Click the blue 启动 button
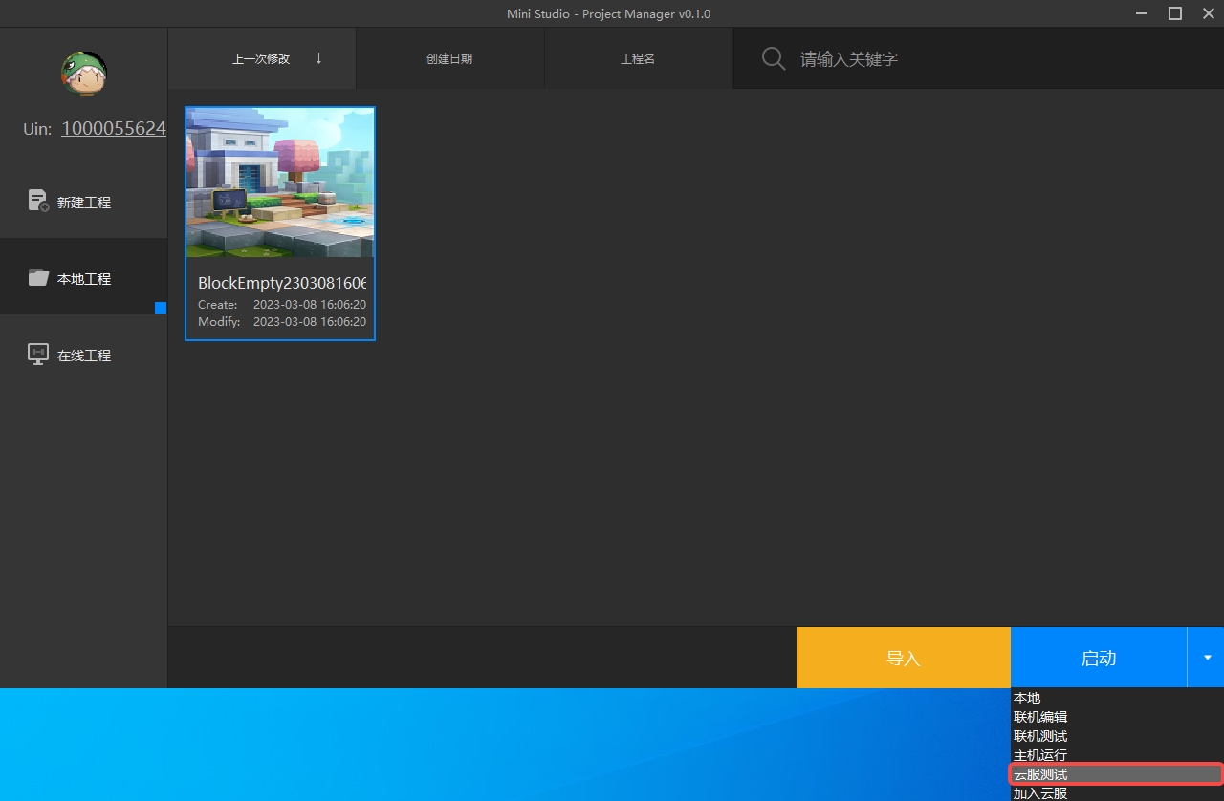 (1099, 658)
